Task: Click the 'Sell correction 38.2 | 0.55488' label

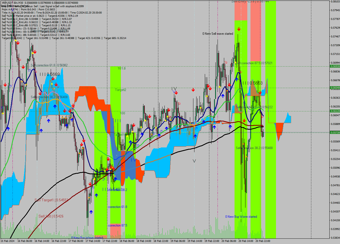Action: pyautogui.click(x=254, y=148)
